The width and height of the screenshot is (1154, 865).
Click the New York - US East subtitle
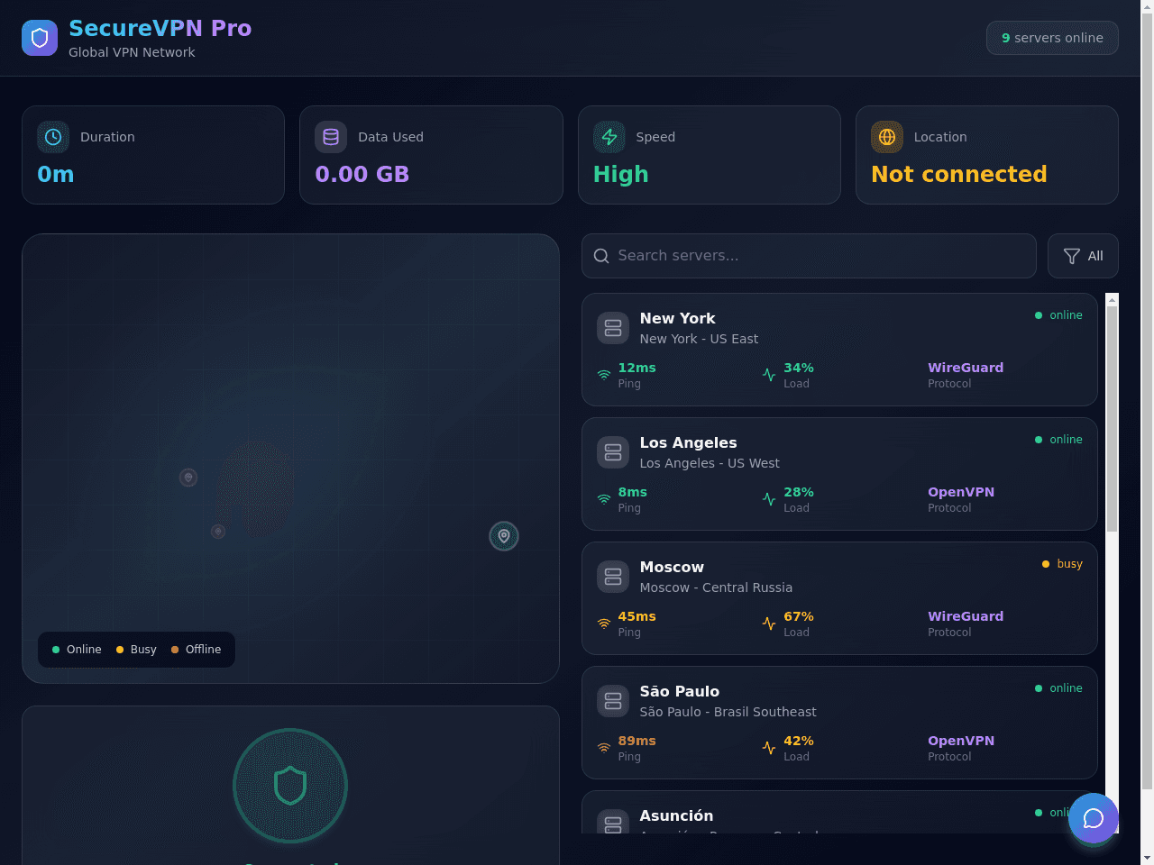click(699, 339)
